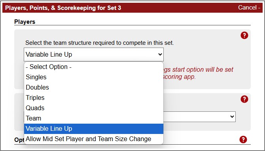Expand the partially hidden dropdown in the second panel

(200, 117)
